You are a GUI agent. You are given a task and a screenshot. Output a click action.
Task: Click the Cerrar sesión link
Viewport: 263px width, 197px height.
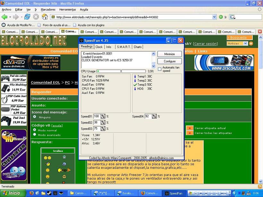tap(206, 44)
